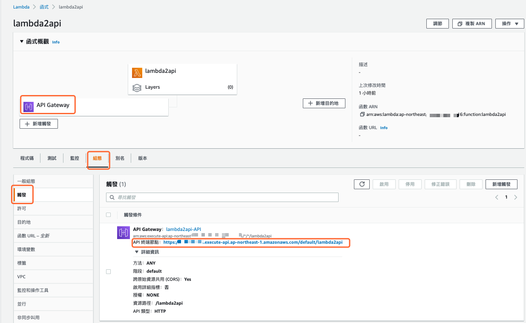Select 監控和操作工具 in the sidebar
The image size is (526, 323).
53,290
